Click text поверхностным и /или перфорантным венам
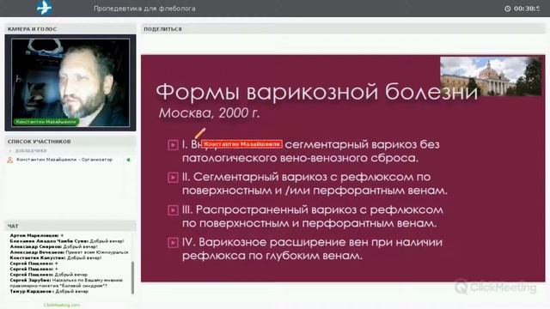The image size is (550, 309). 315,191
